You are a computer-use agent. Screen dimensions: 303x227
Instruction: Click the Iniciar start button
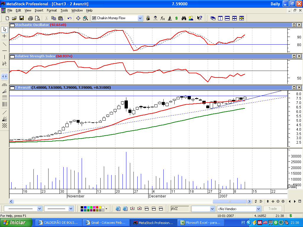(14, 223)
